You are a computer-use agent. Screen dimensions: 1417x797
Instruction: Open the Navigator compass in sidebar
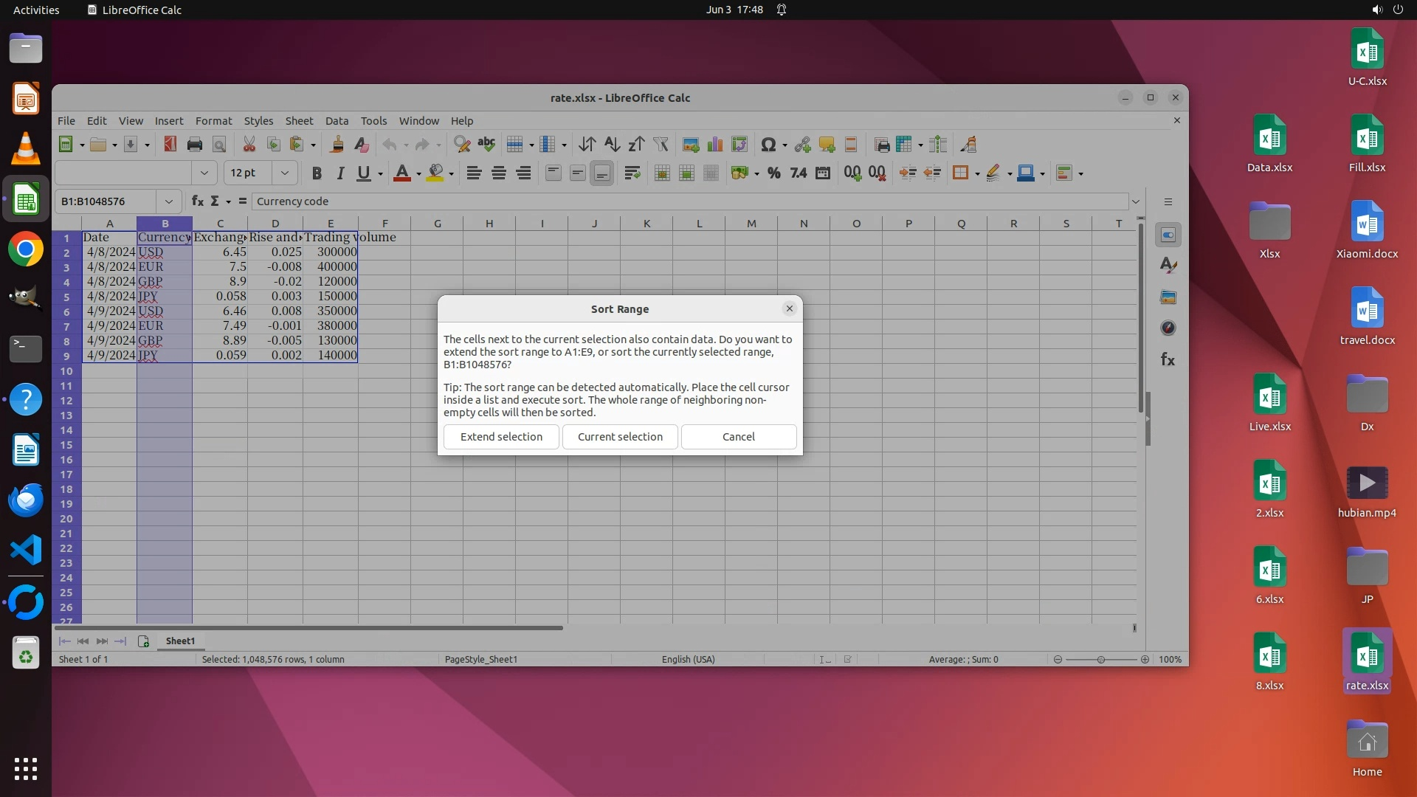click(1168, 328)
